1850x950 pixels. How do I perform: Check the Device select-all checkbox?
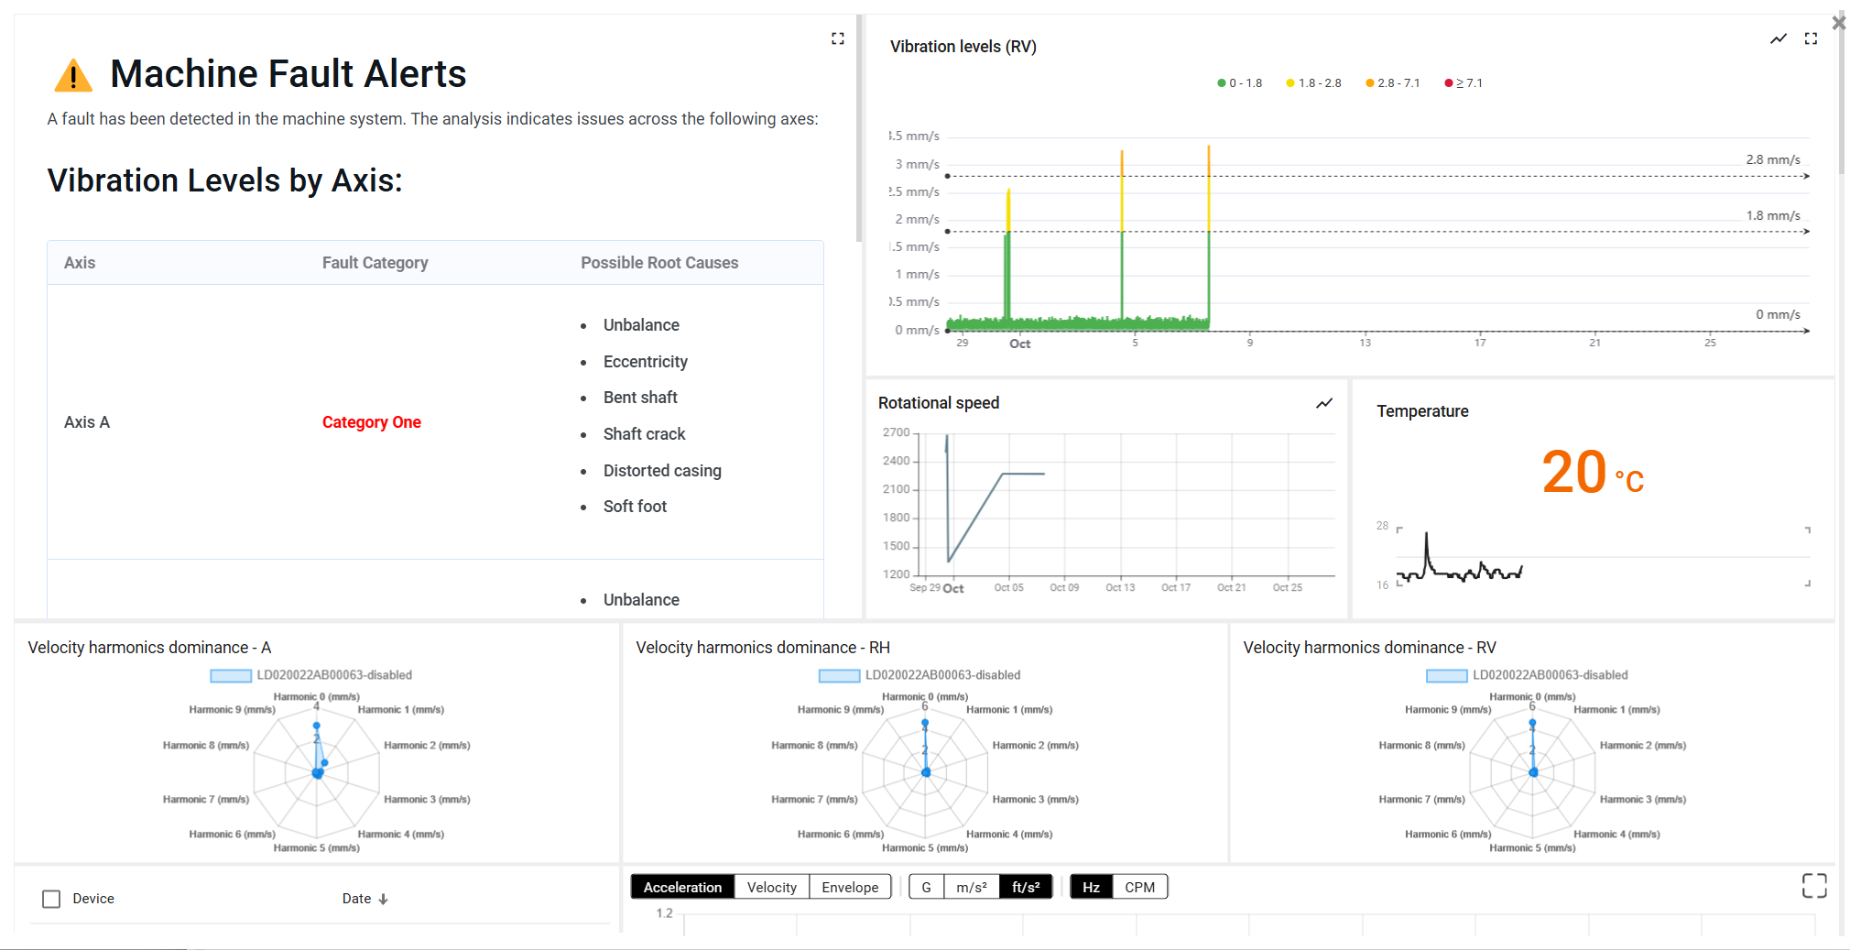point(52,899)
